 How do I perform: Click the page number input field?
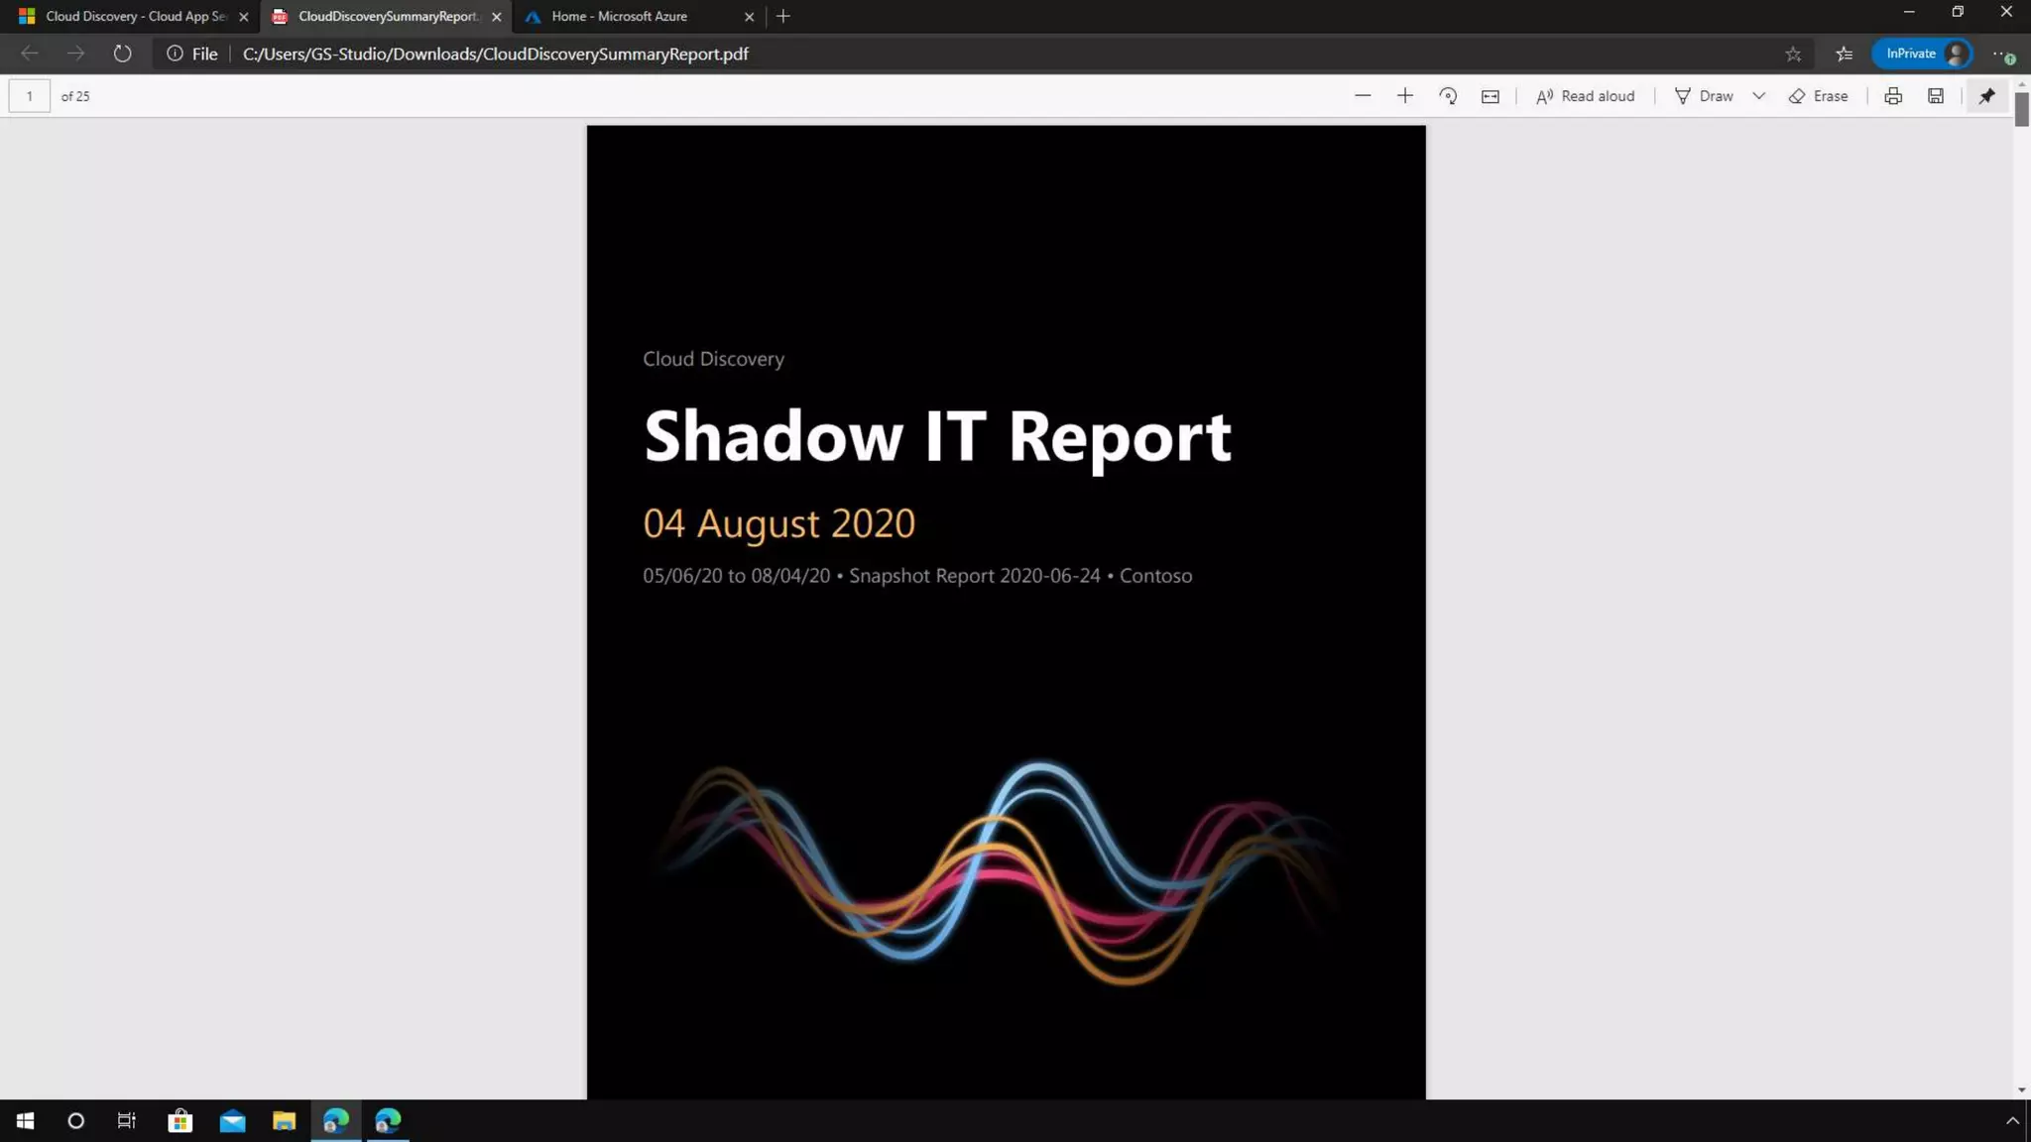[30, 96]
